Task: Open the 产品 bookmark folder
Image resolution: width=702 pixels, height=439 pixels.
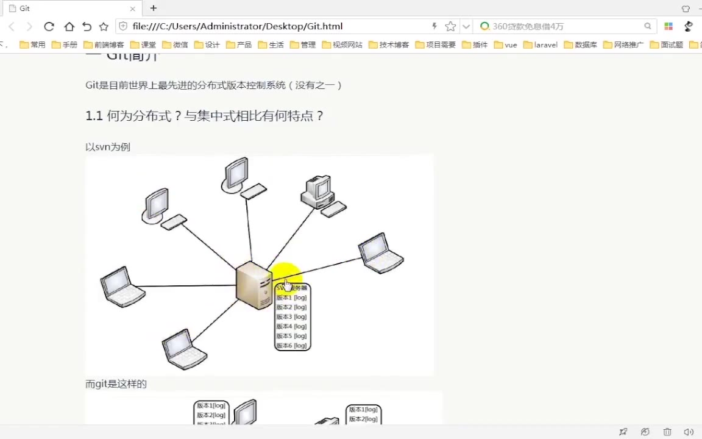Action: 239,45
